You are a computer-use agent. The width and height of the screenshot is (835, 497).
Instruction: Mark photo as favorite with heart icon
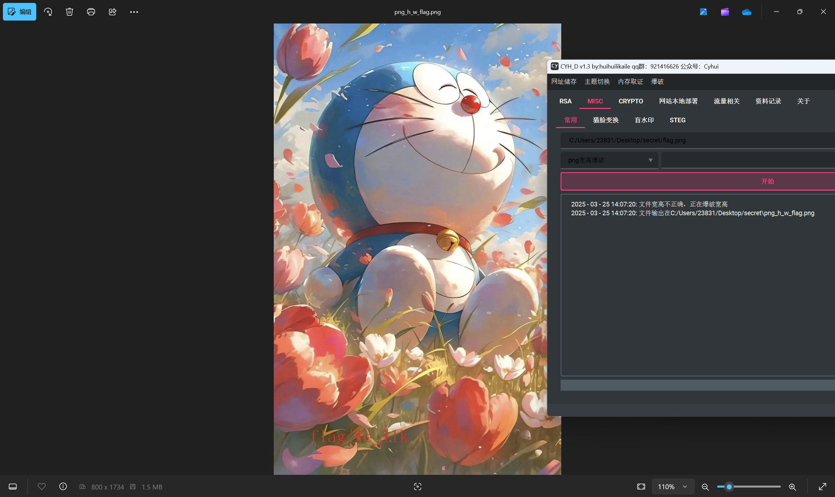(x=41, y=486)
